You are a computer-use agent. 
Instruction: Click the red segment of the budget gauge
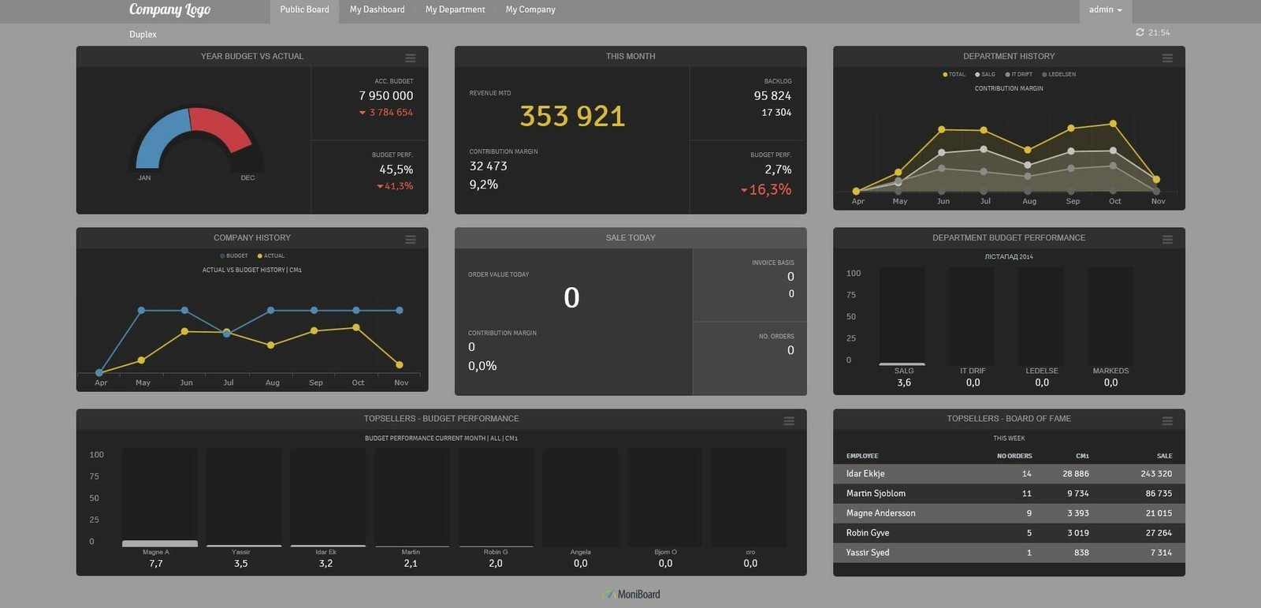tap(223, 126)
